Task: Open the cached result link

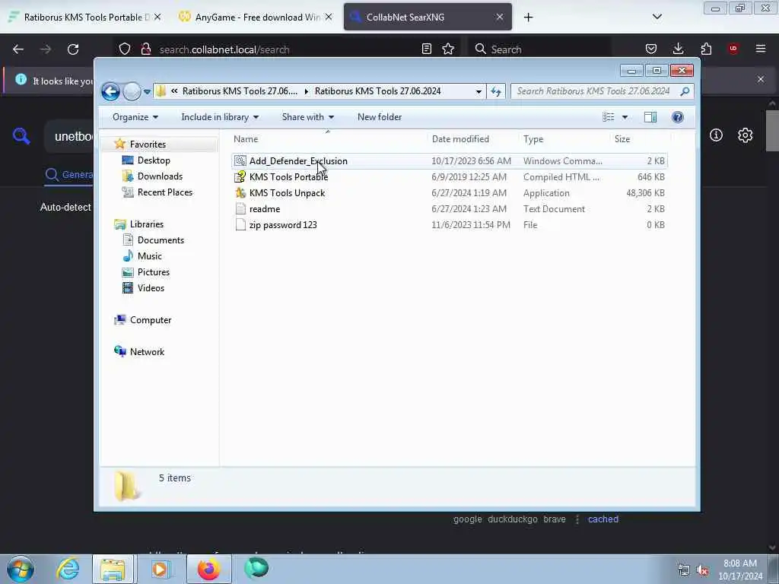Action: coord(603,519)
